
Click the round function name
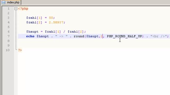pyautogui.click(x=79, y=36)
